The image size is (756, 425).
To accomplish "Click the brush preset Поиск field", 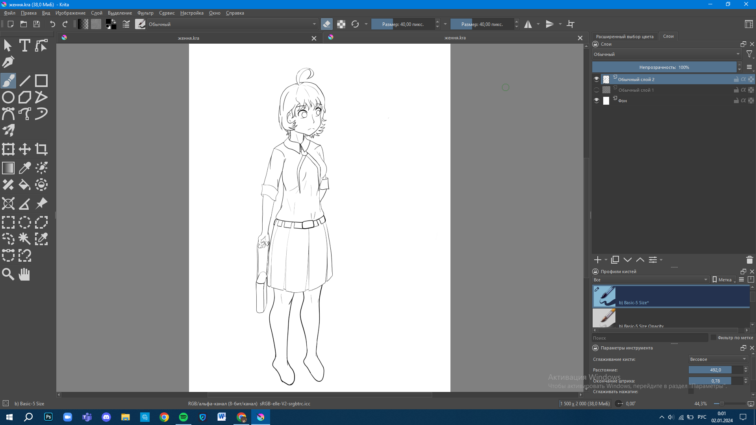I will coord(650,338).
